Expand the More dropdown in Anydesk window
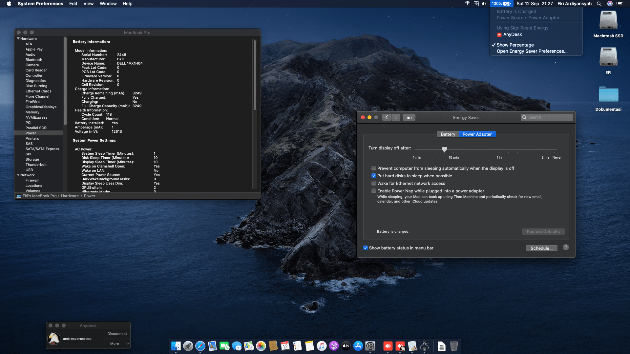The height and width of the screenshot is (354, 630). (117, 344)
